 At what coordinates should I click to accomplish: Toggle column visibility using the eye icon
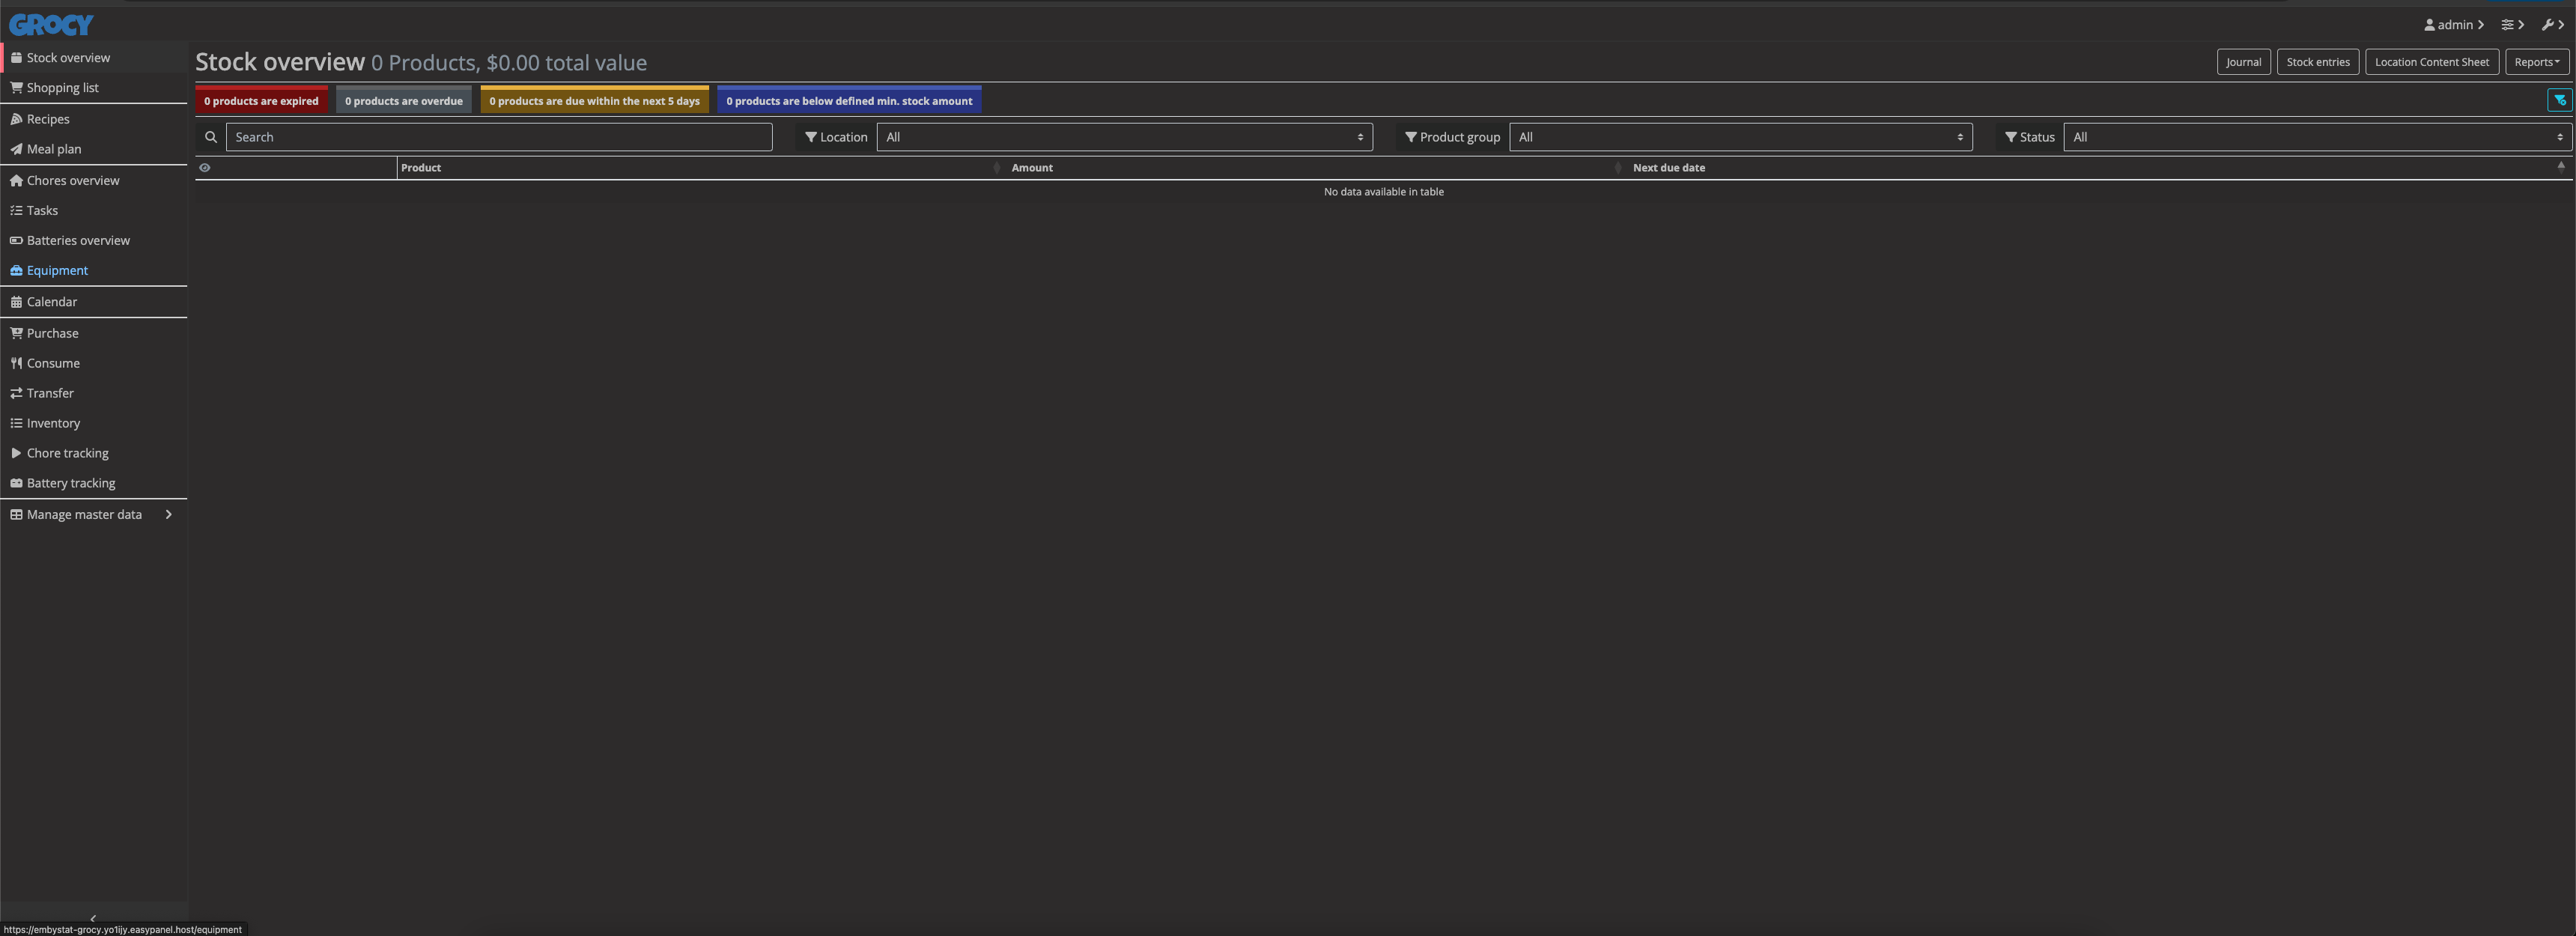[205, 167]
